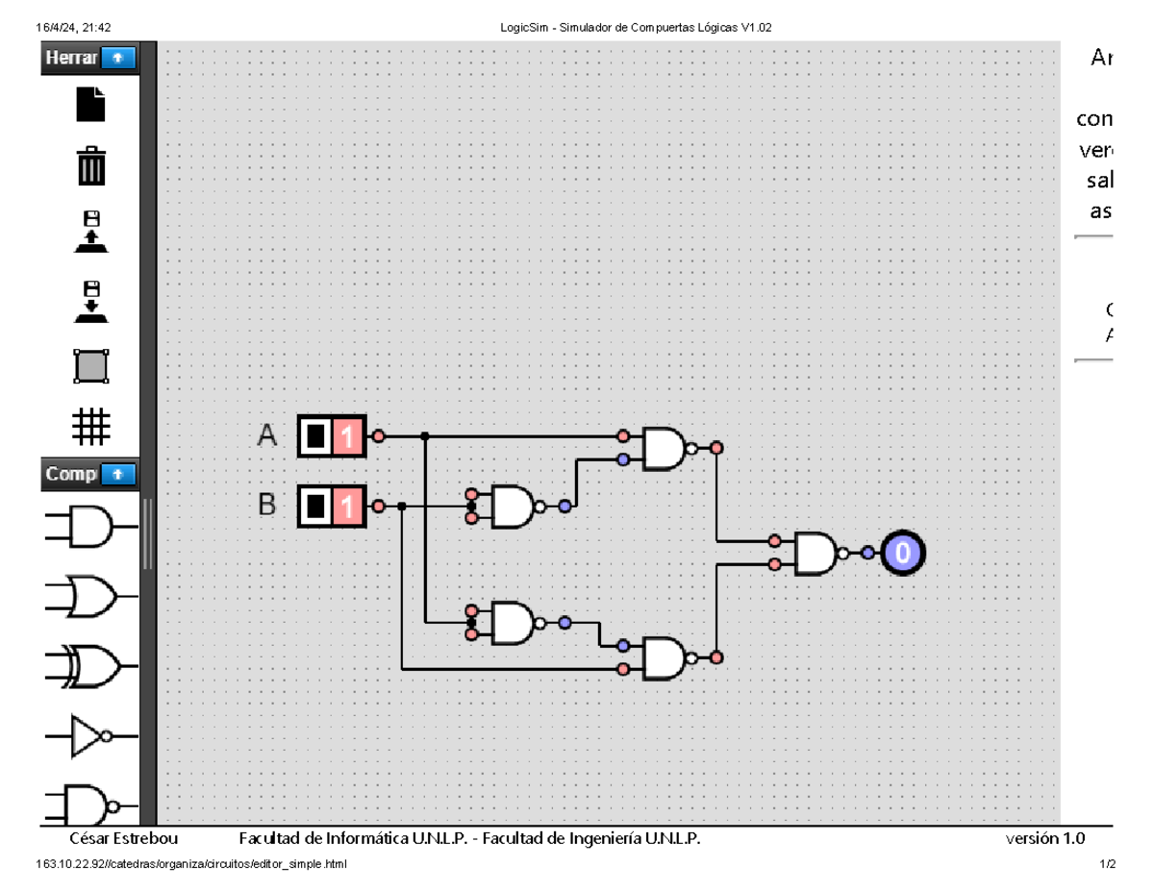Click label B of the circuit

[x=267, y=505]
